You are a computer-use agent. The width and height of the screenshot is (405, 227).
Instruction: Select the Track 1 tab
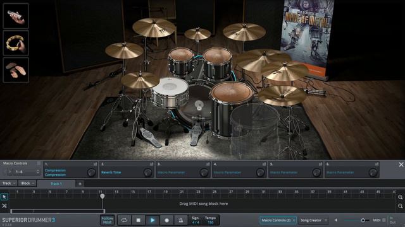[x=56, y=183]
